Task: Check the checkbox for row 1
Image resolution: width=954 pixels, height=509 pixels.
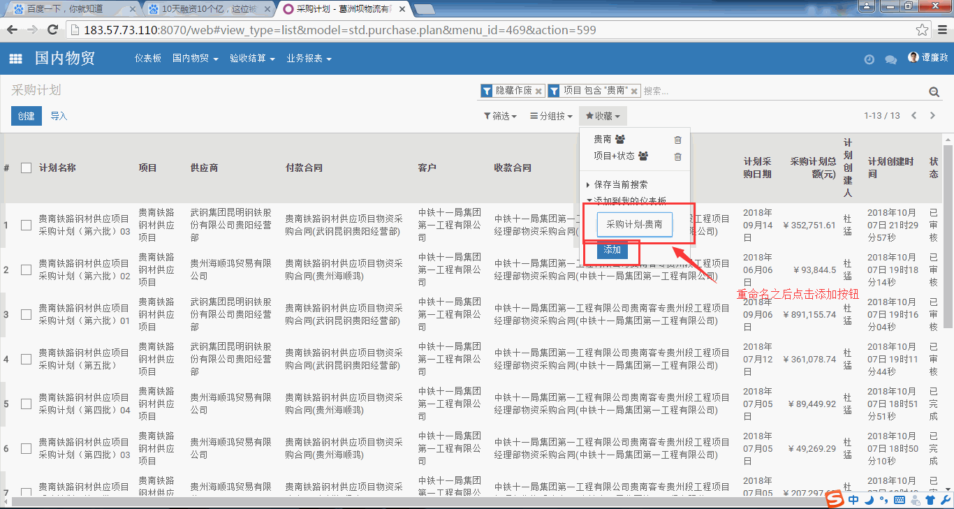Action: [x=26, y=225]
